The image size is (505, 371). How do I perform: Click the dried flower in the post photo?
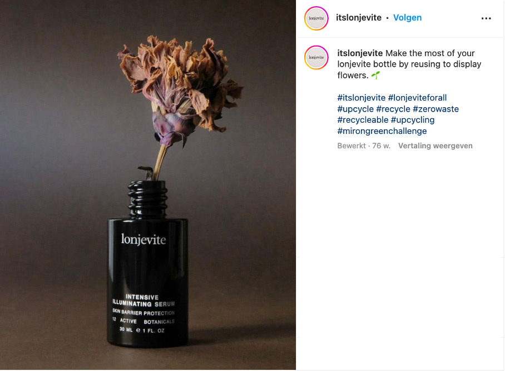180,93
